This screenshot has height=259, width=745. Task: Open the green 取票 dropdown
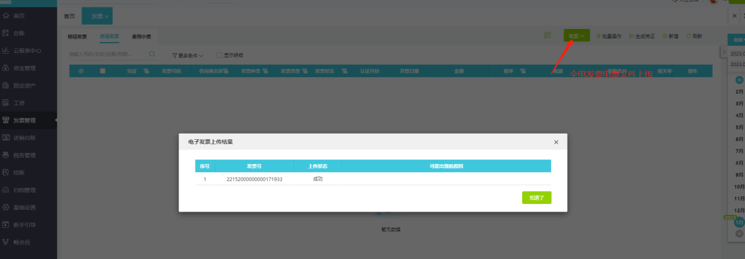tap(577, 36)
